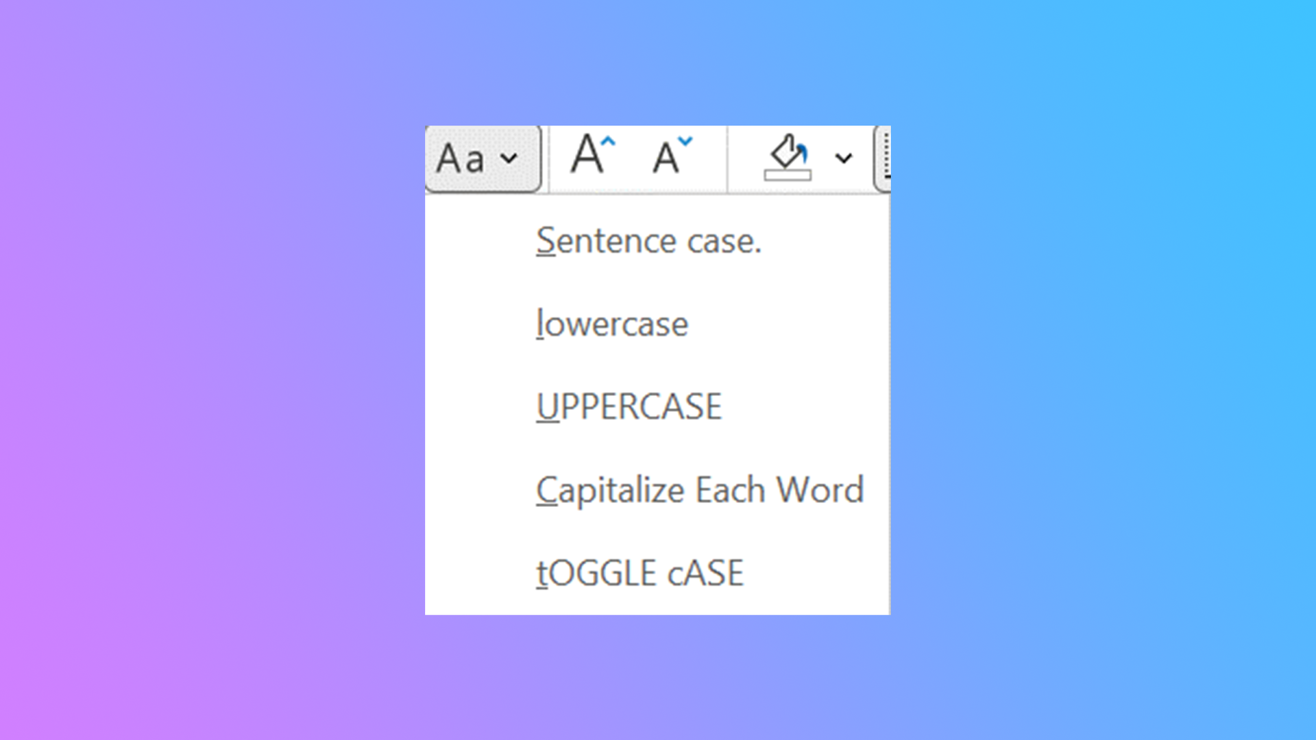Choose lowercase from the case menu
This screenshot has height=740, width=1316.
point(611,323)
